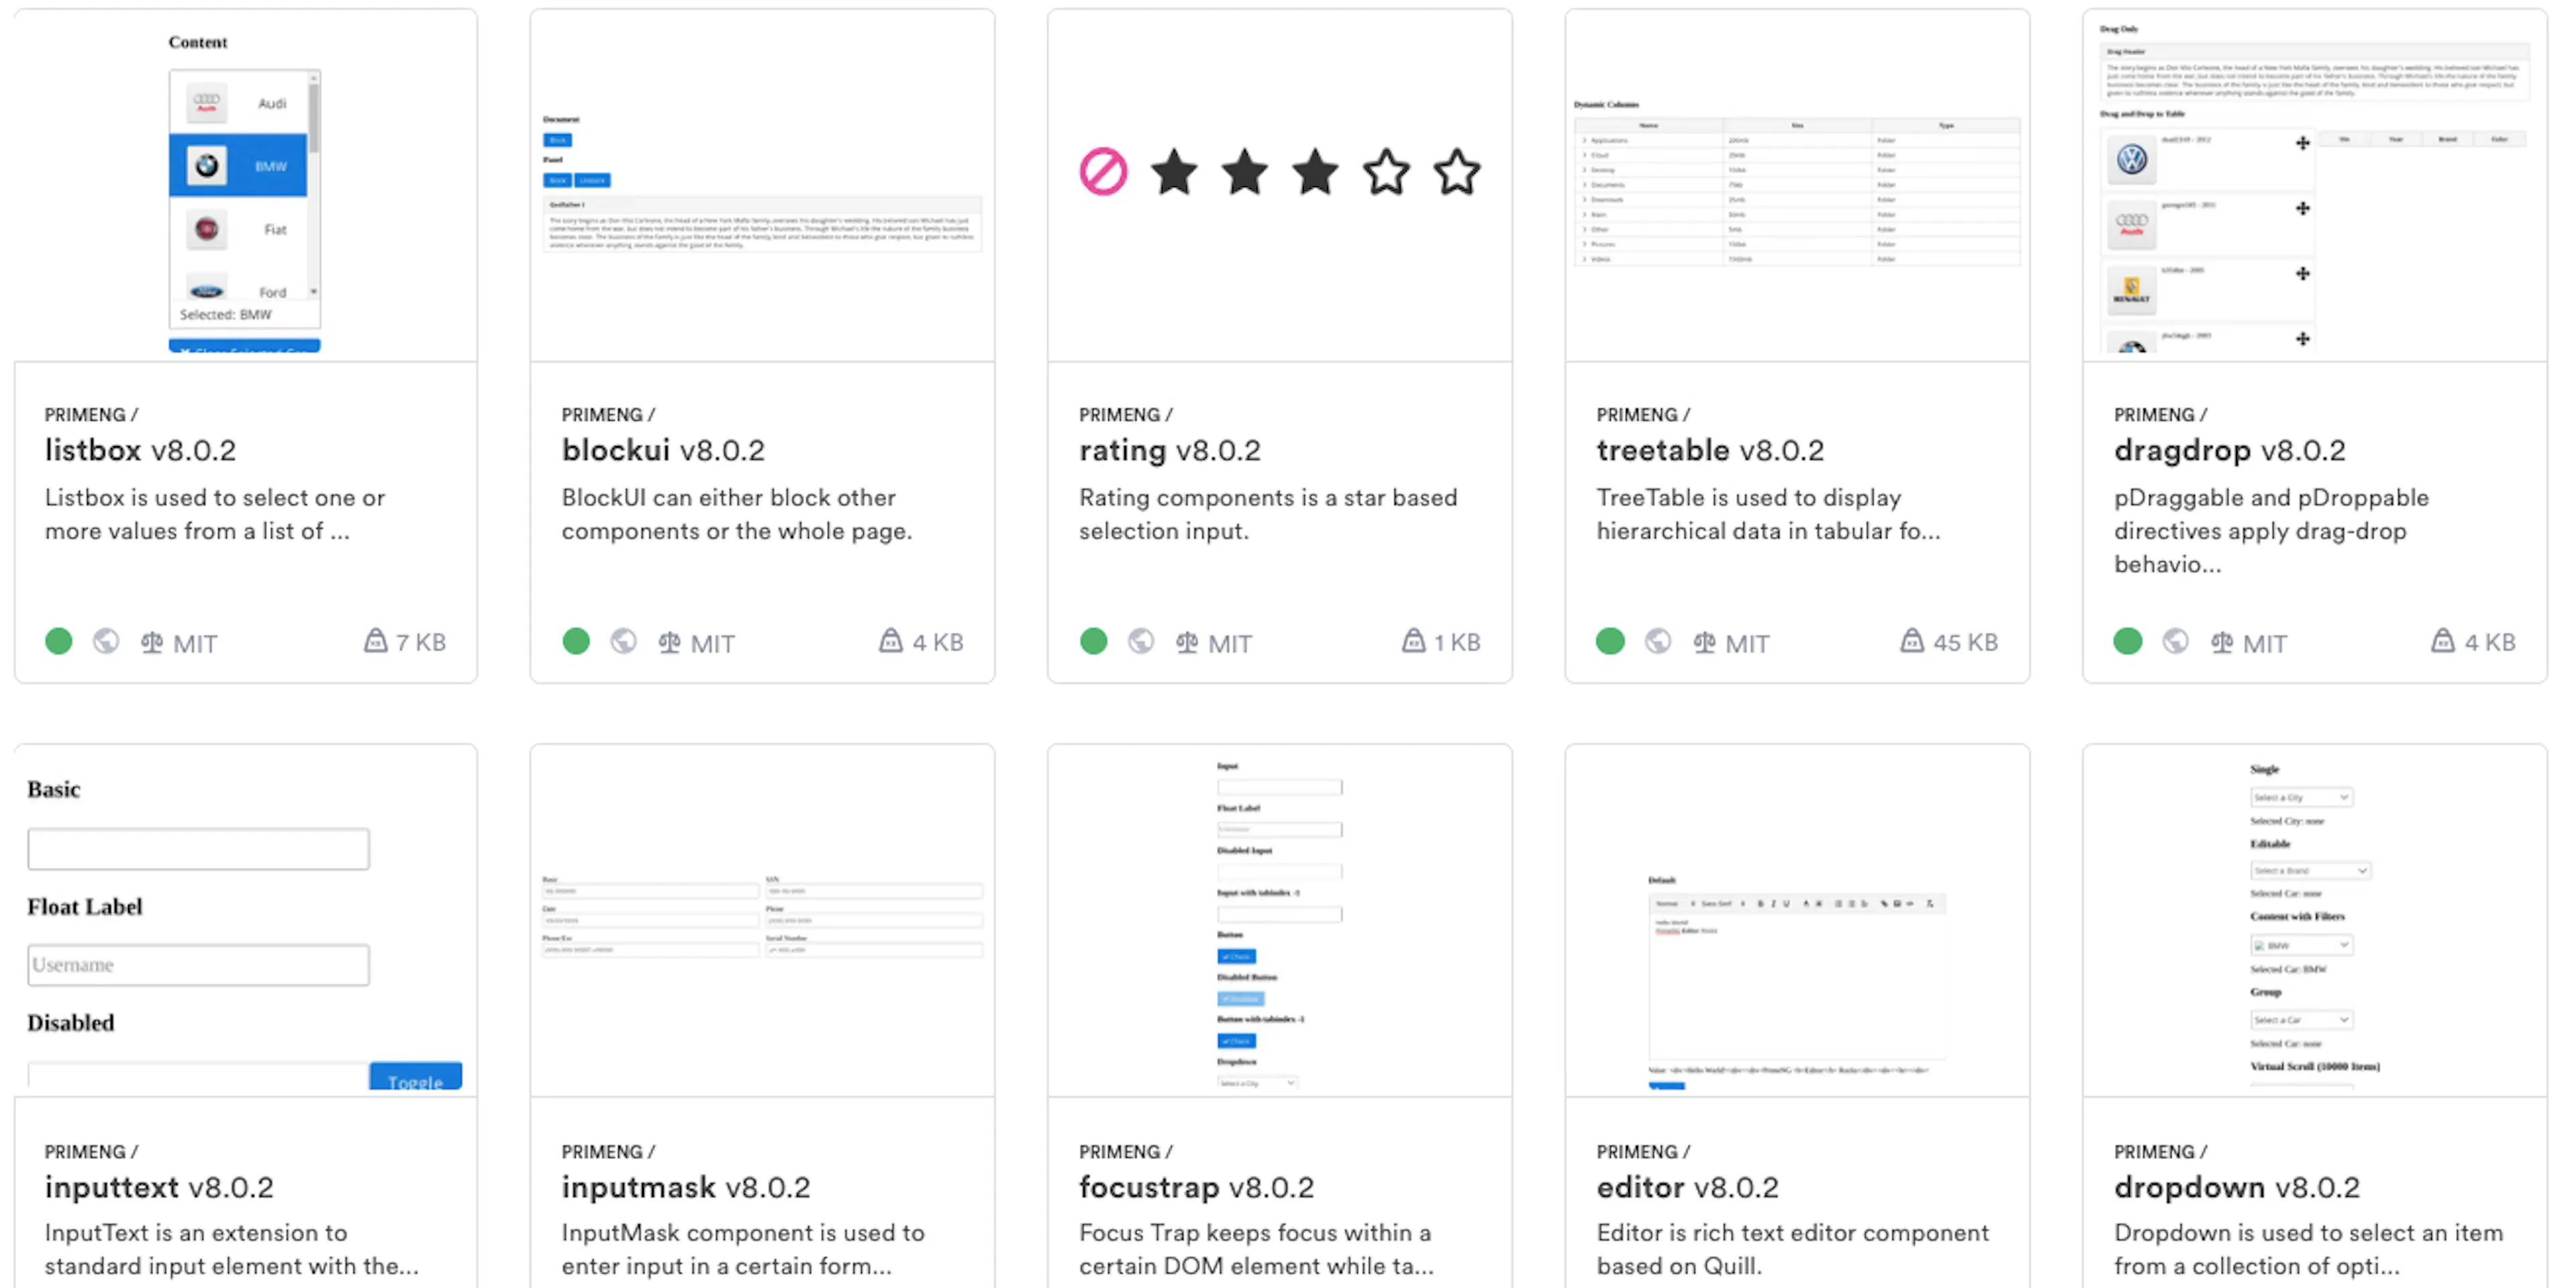Open the dragdrop v8.0.2 component title
2576x1288 pixels.
[2229, 451]
